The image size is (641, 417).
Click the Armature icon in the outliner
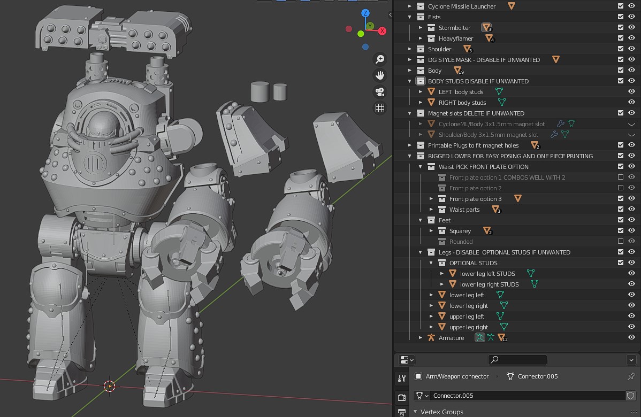click(432, 337)
